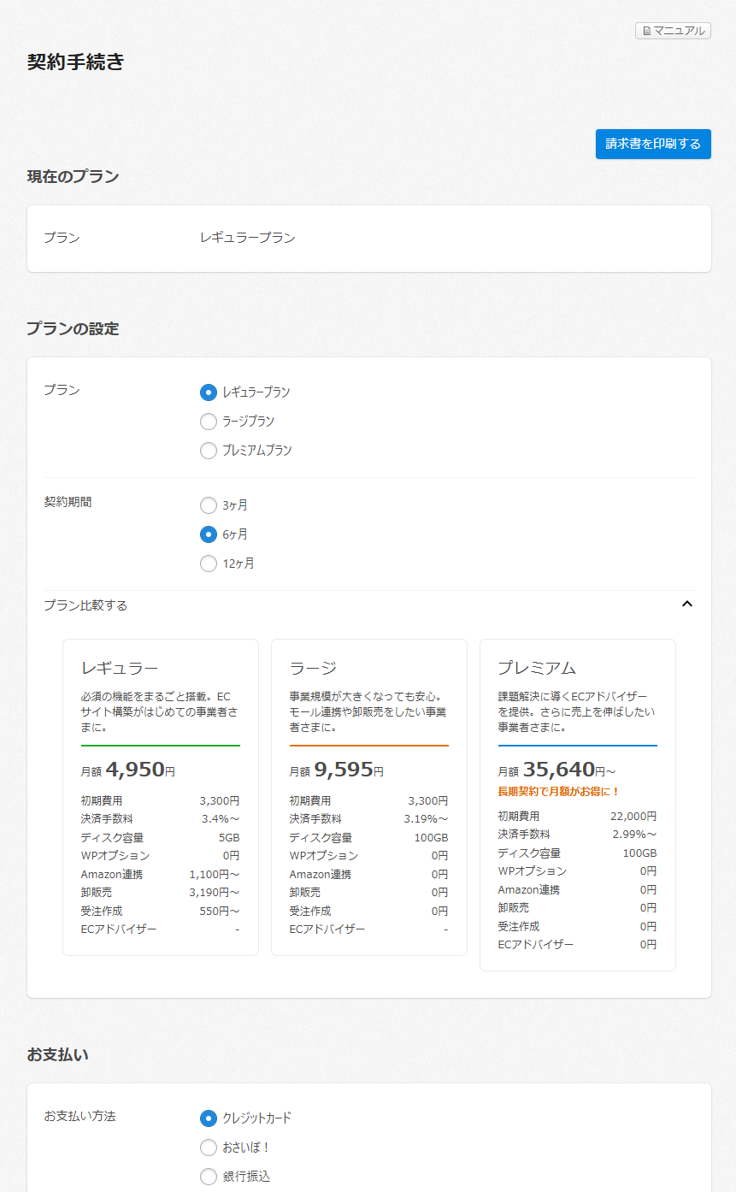Collapse plan comparison with chevron arrow
The height and width of the screenshot is (1192, 736).
pos(686,605)
